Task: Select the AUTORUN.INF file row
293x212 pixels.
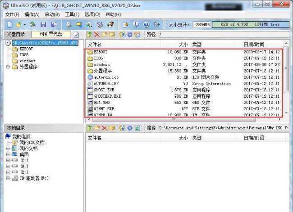Action: pyautogui.click(x=184, y=84)
